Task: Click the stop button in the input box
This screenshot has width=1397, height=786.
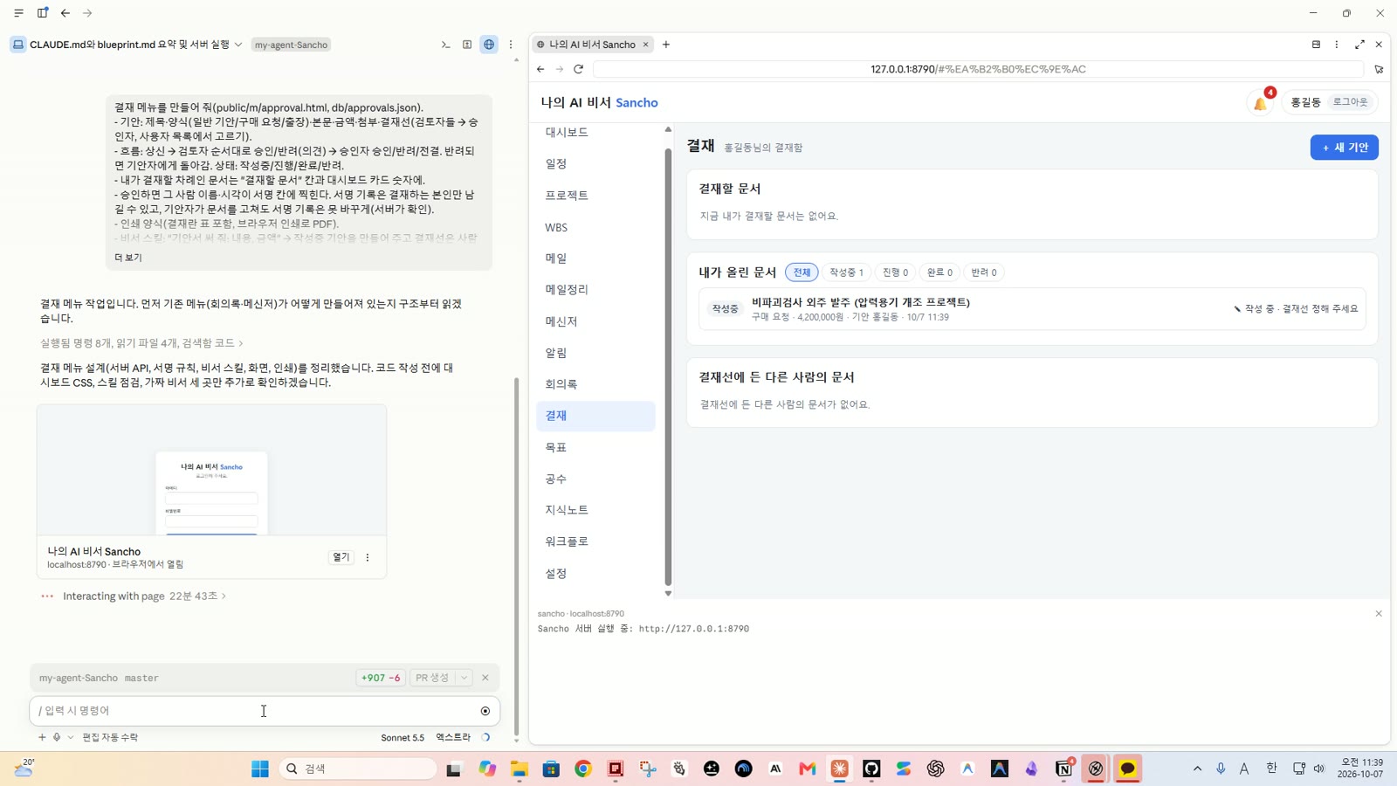Action: [485, 711]
